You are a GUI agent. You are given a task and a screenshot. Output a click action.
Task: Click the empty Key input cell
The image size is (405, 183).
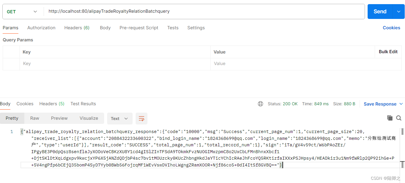pos(115,64)
